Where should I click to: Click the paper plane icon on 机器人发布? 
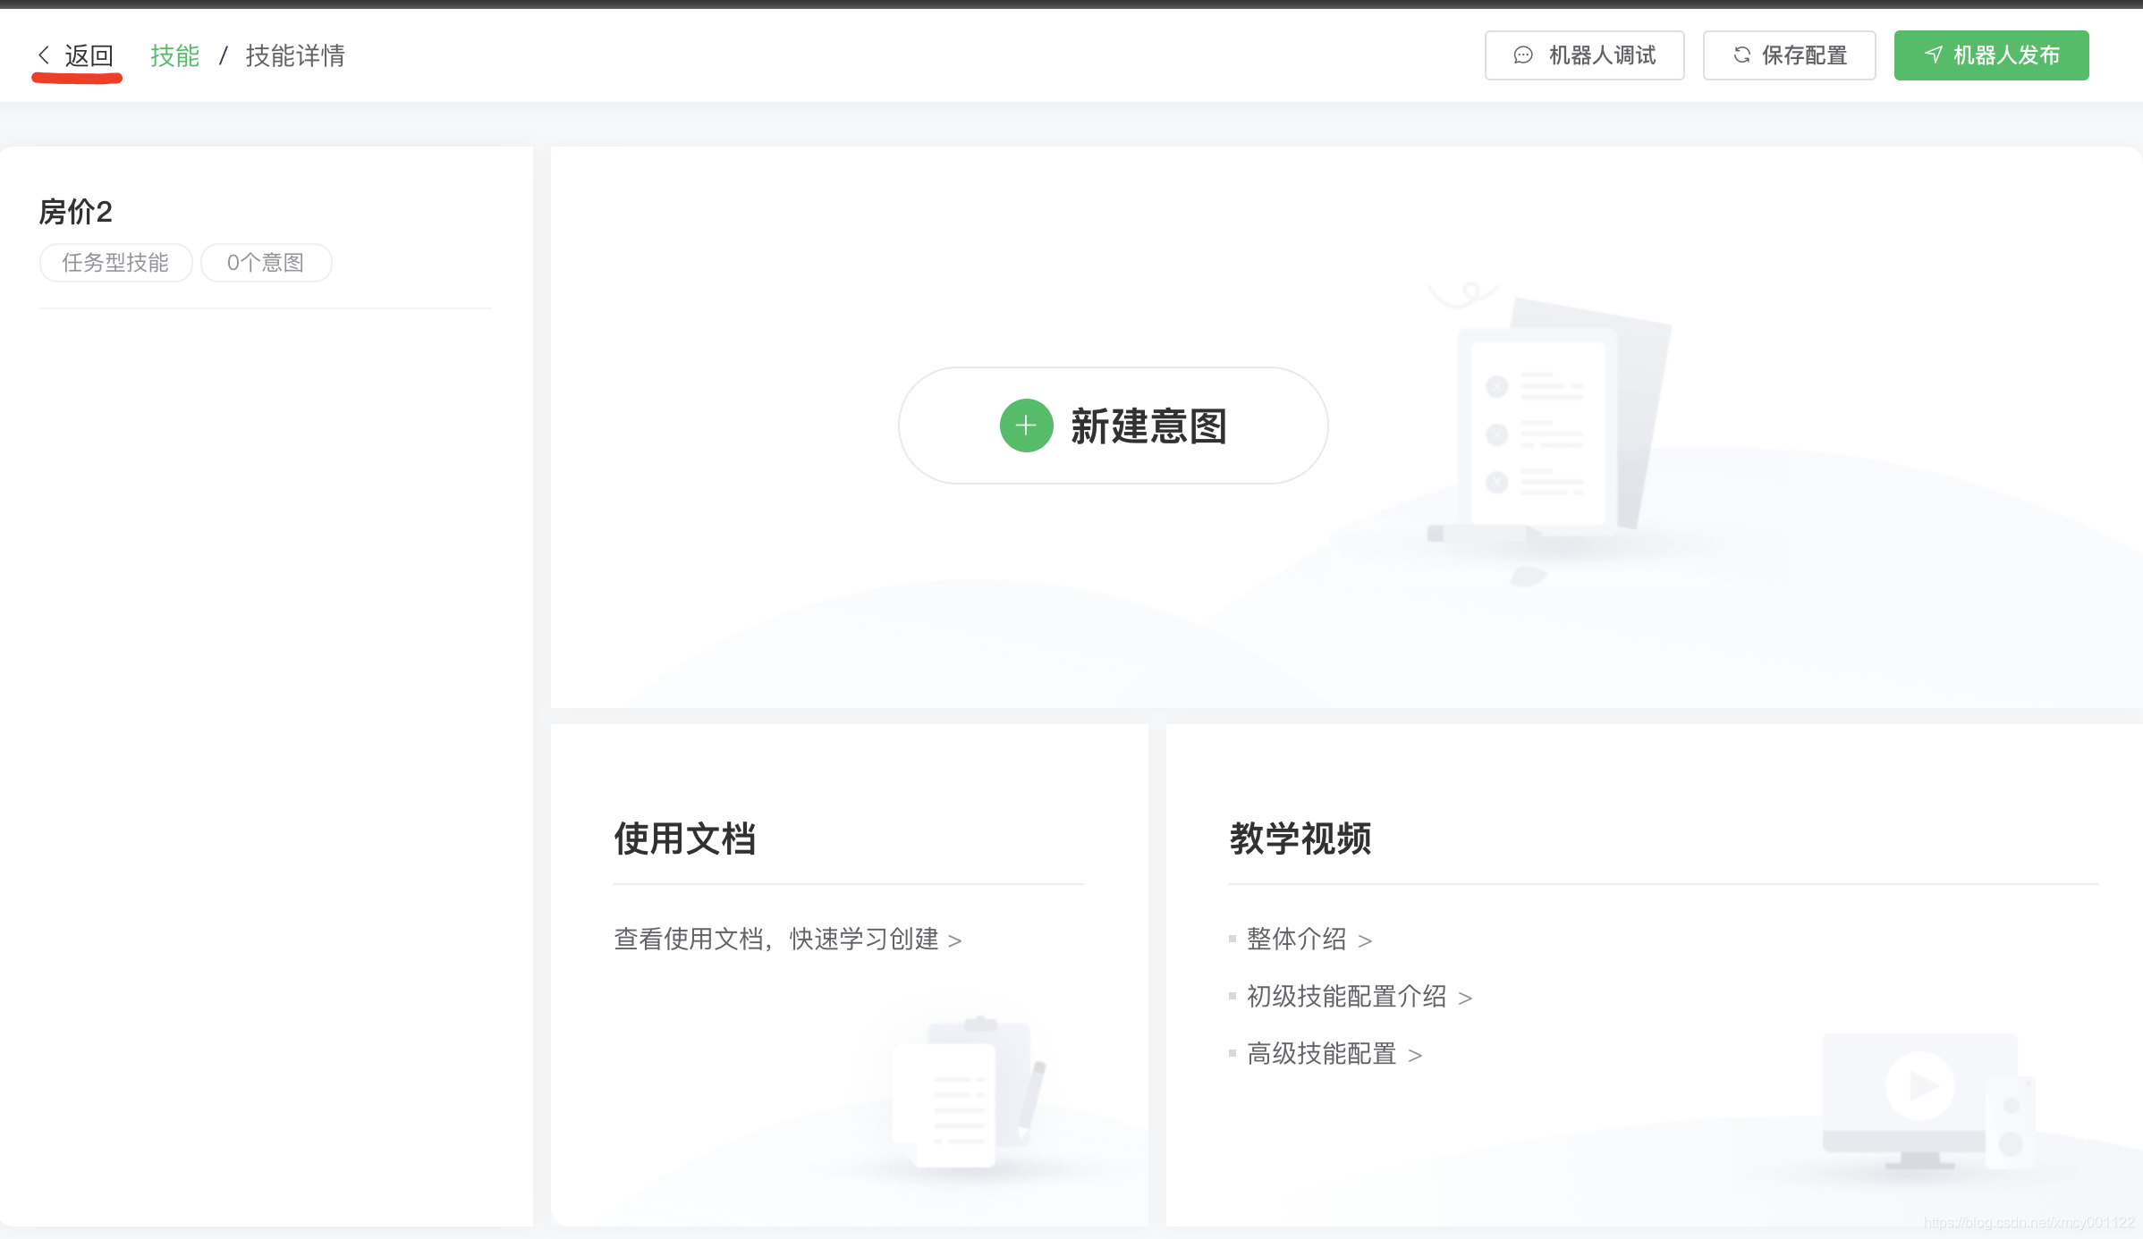coord(1933,55)
